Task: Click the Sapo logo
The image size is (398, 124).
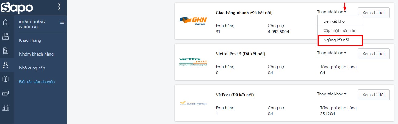Action: [17, 7]
